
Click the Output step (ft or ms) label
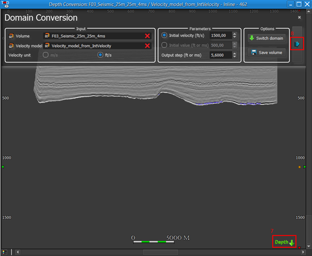tap(182, 55)
